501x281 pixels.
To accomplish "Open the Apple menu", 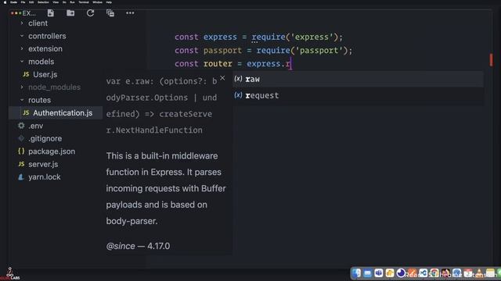I will 5,2.
